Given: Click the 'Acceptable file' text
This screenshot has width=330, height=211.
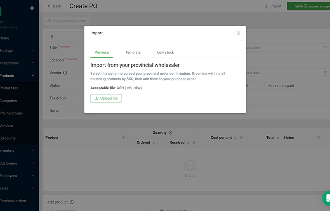Looking at the screenshot, I should tap(103, 88).
